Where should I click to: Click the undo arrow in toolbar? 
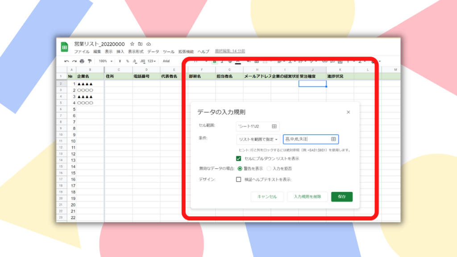[66, 61]
